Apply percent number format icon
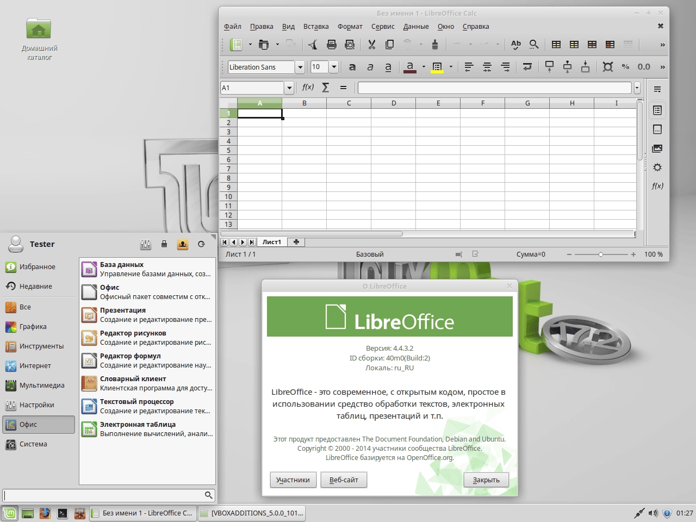 pyautogui.click(x=626, y=67)
